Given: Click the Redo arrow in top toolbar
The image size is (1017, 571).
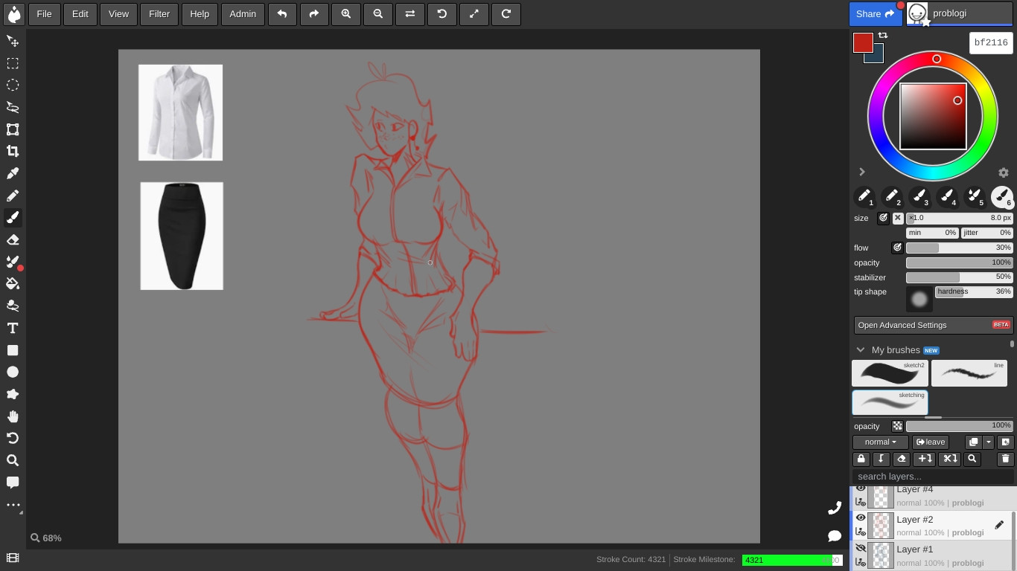Looking at the screenshot, I should [314, 13].
